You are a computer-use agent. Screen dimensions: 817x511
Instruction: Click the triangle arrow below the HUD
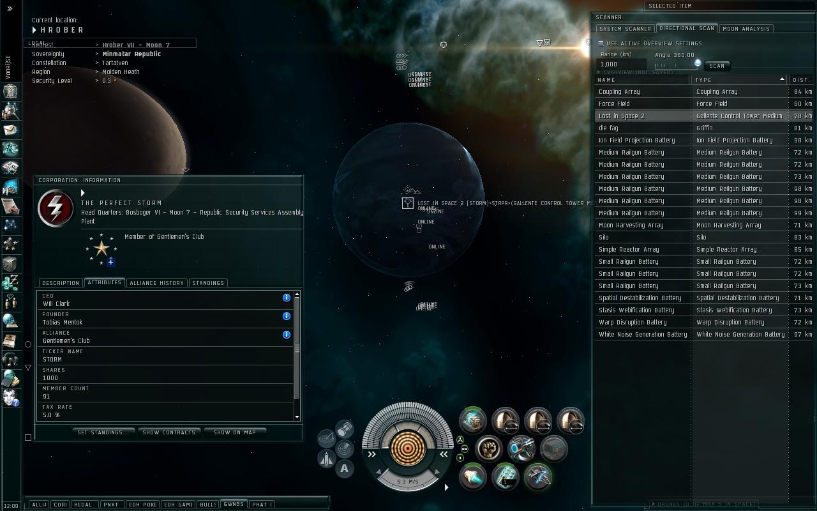(446, 487)
